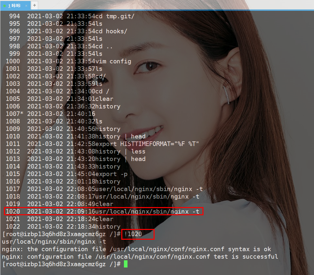Click the !1020 command at the prompt
The height and width of the screenshot is (275, 314).
pos(133,234)
